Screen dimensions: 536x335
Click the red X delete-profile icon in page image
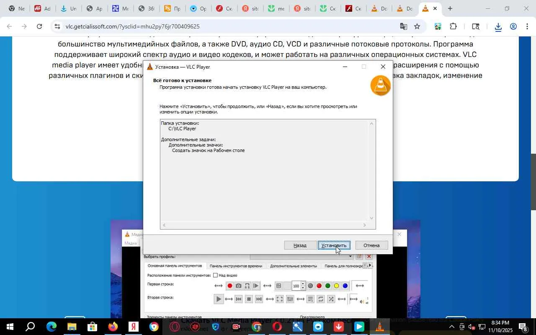tap(369, 257)
